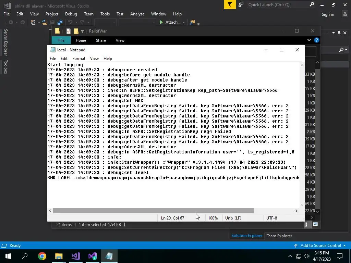
Task: Click the green Attach play icon
Action: [x=161, y=22]
